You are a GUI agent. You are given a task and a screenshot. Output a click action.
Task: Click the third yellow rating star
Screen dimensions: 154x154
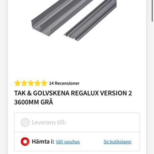pyautogui.click(x=31, y=83)
